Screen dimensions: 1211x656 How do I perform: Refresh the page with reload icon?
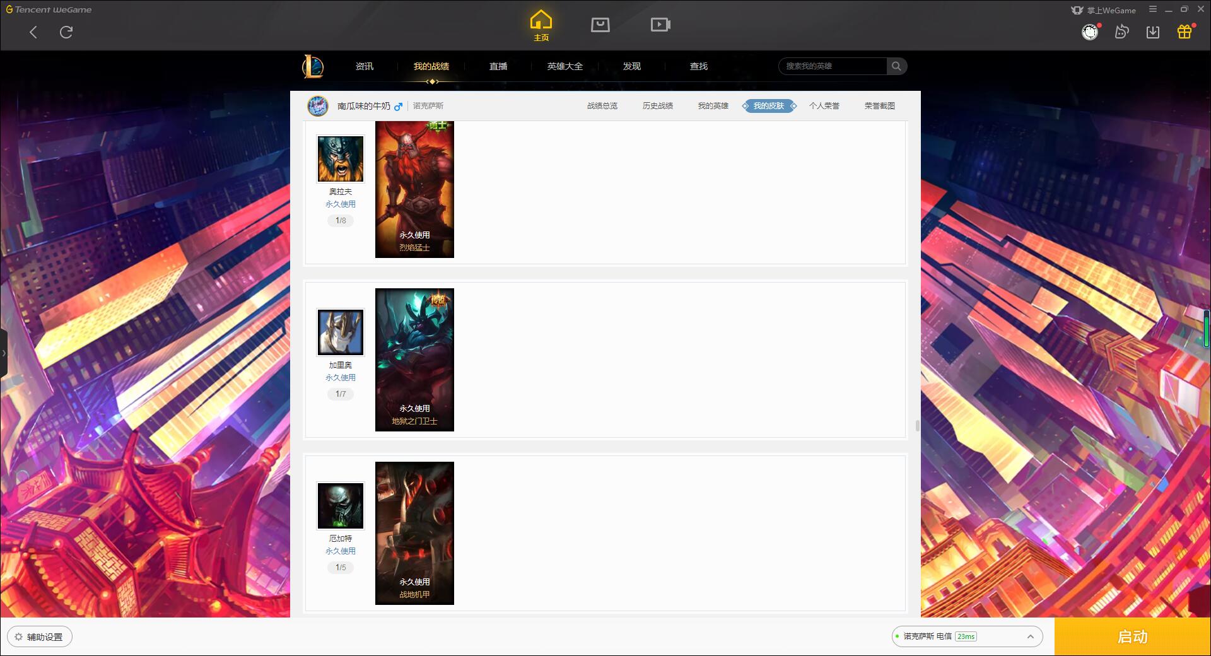tap(66, 32)
